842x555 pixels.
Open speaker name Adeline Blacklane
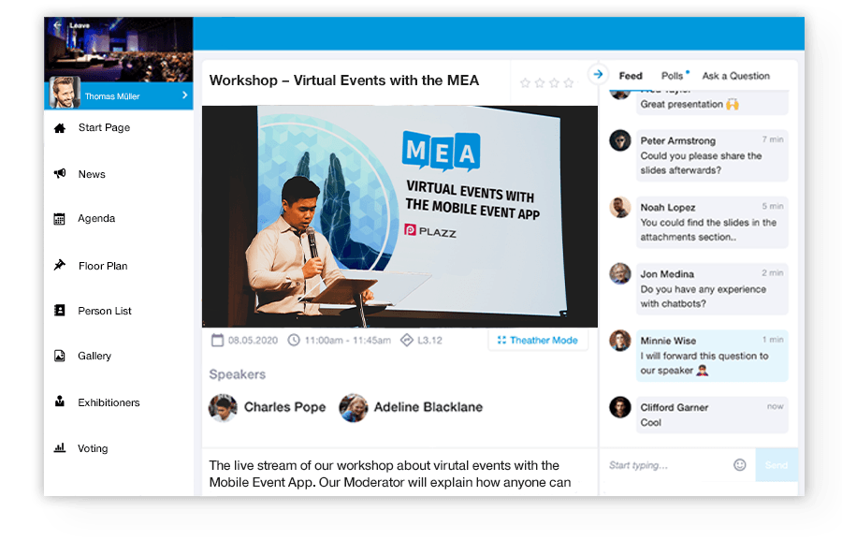[x=428, y=407]
